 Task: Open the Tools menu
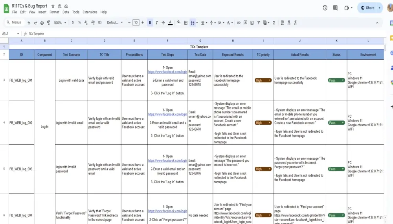click(76, 12)
